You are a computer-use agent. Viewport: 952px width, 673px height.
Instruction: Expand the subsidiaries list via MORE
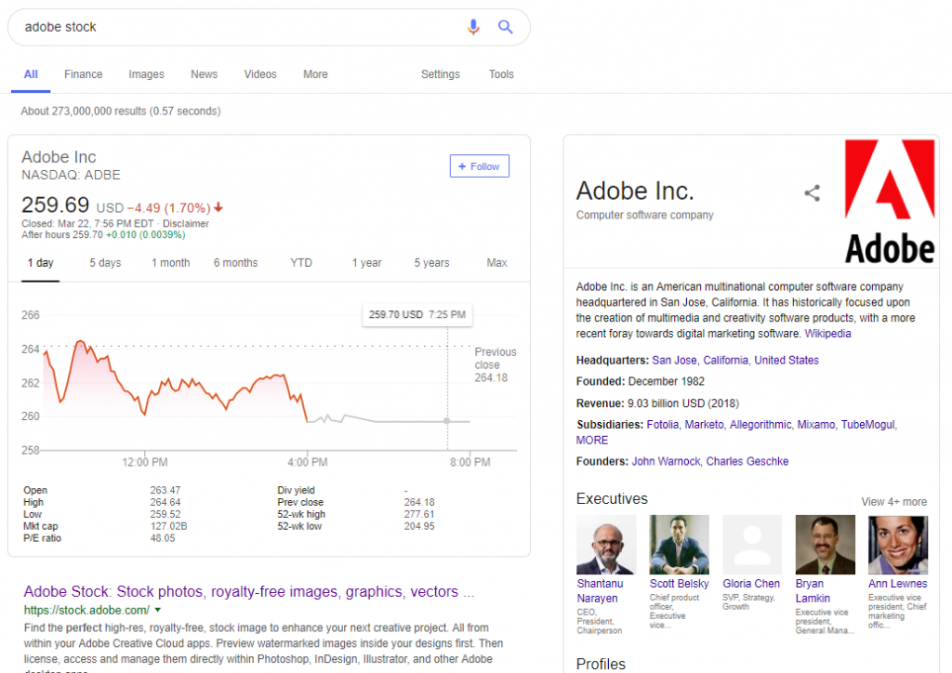coord(592,440)
